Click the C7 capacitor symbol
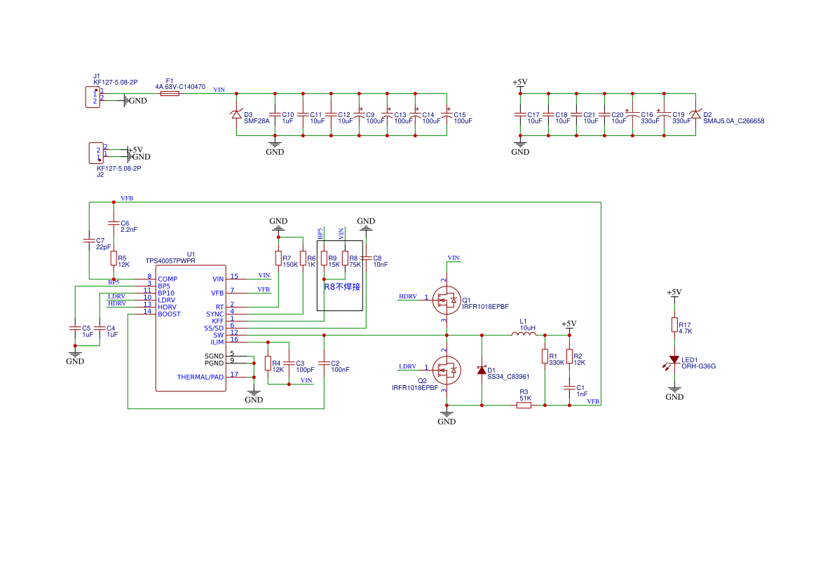The image size is (823, 582). tap(89, 241)
